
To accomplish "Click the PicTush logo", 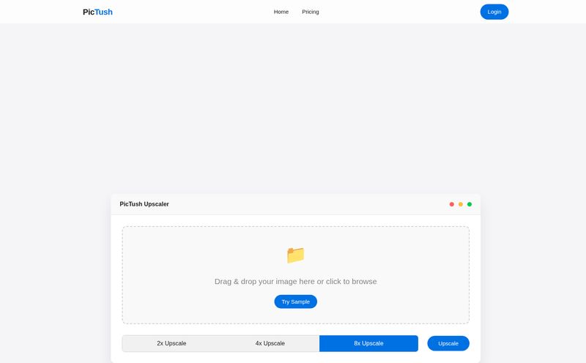I will pyautogui.click(x=97, y=12).
